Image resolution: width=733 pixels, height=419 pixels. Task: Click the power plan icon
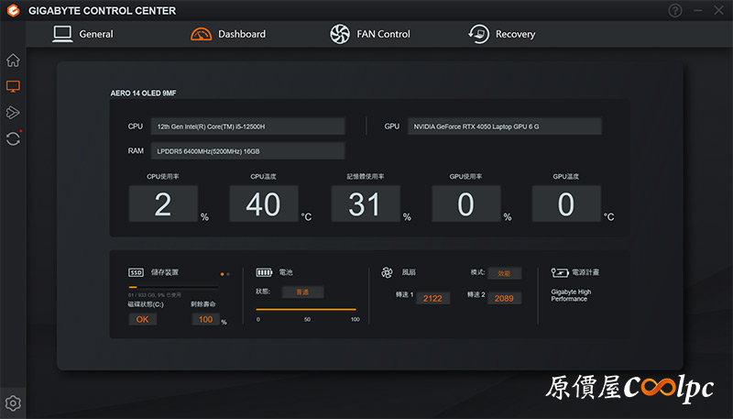pyautogui.click(x=560, y=272)
